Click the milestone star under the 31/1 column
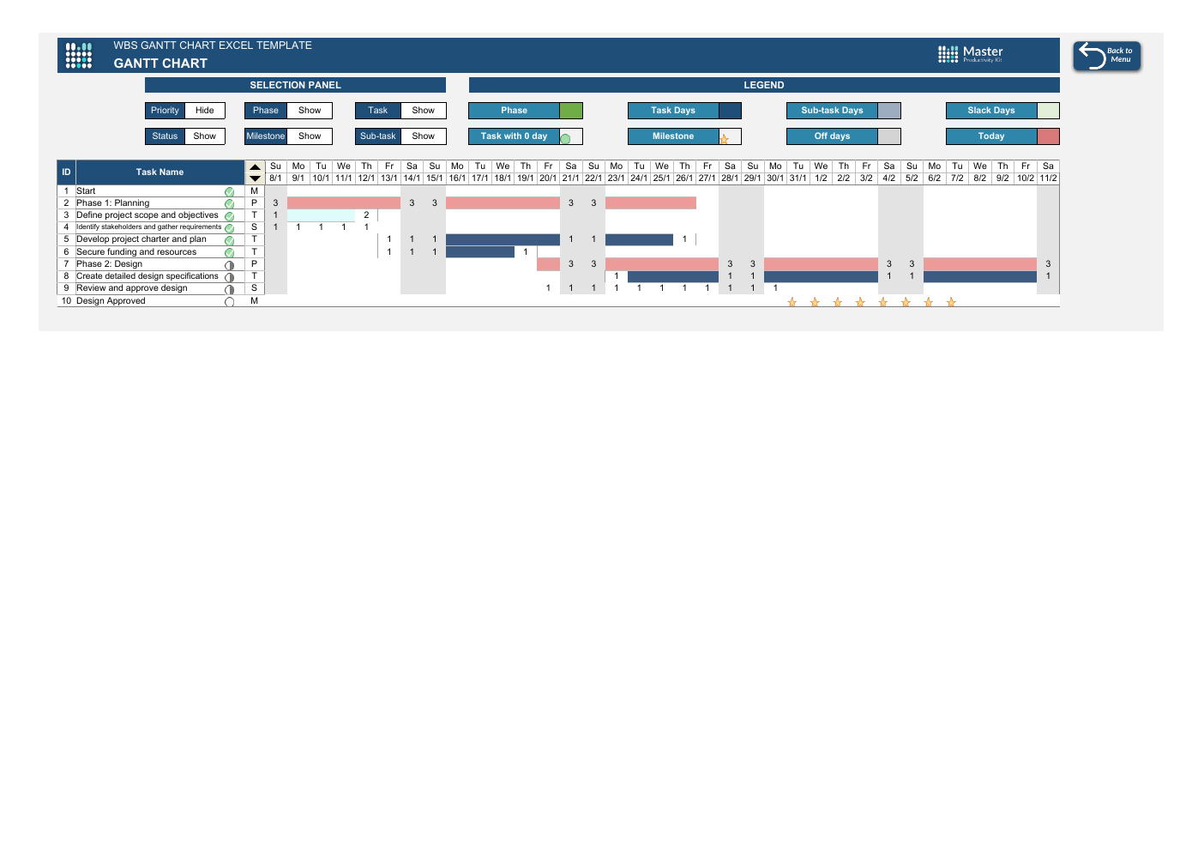1204x852 pixels. 792,302
